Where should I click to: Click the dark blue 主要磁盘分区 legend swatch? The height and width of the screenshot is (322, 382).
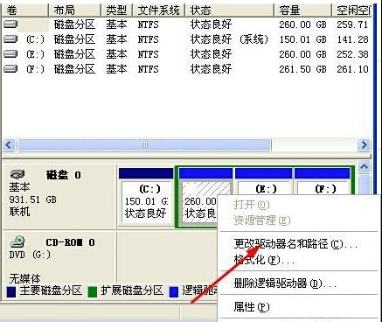pyautogui.click(x=11, y=291)
